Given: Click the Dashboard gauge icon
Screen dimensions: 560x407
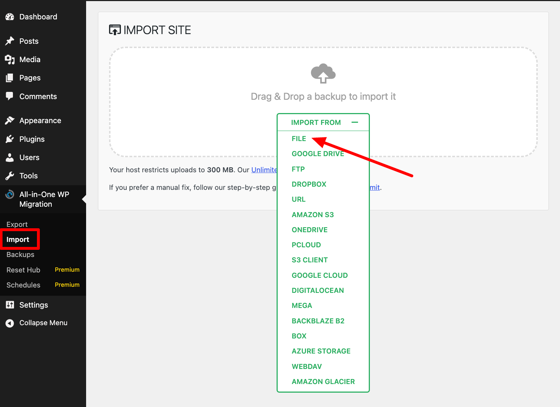Looking at the screenshot, I should pos(10,17).
